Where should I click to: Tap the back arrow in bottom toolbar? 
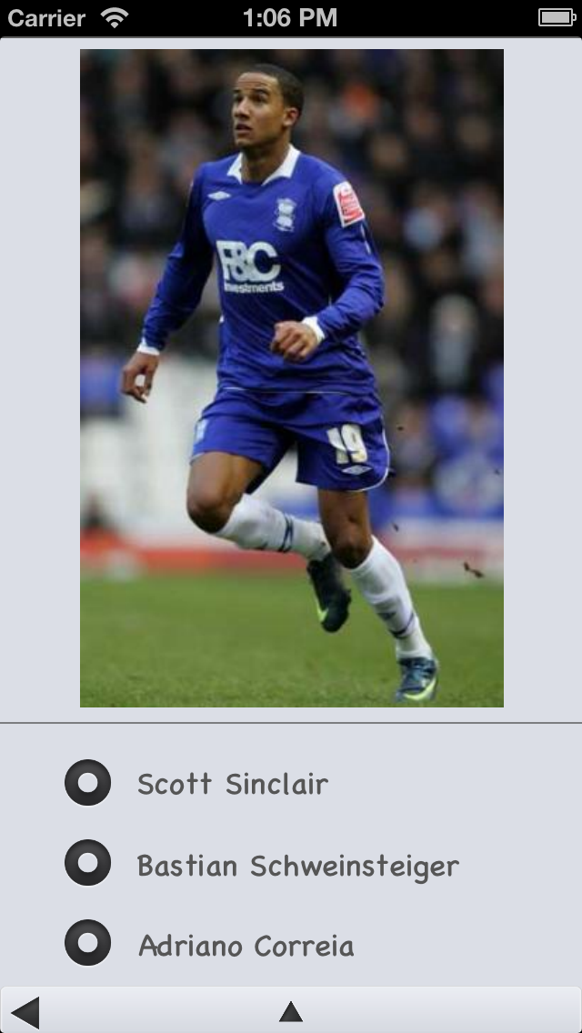(x=25, y=1013)
